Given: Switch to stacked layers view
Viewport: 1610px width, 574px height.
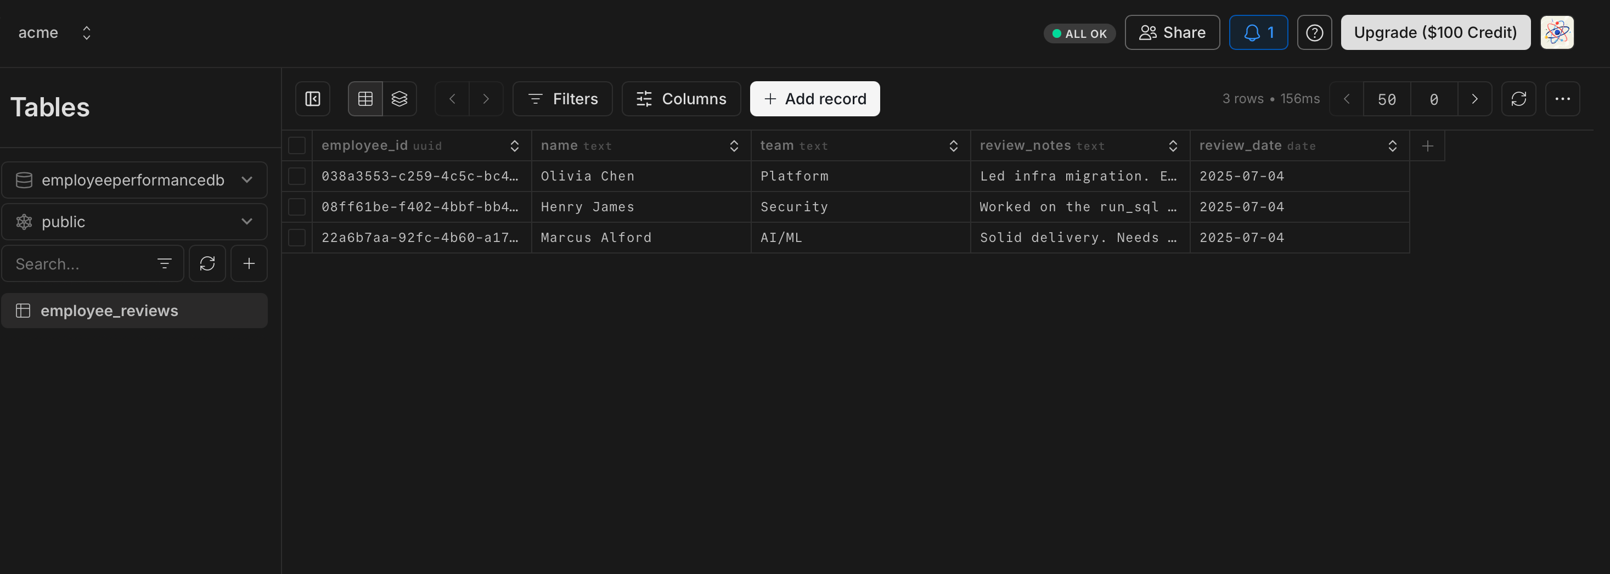Looking at the screenshot, I should (x=399, y=99).
